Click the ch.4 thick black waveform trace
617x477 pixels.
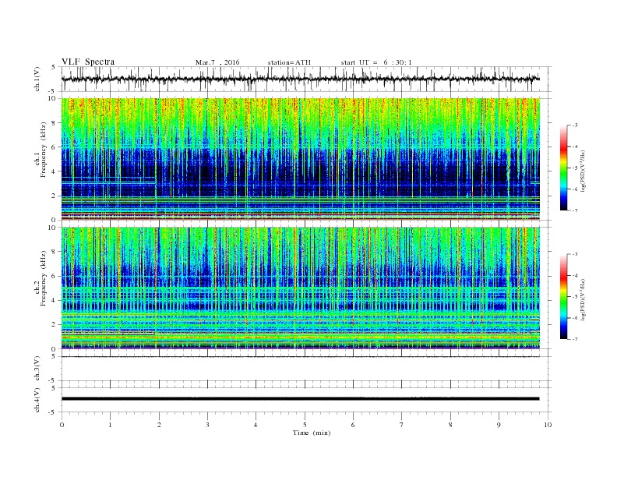click(x=300, y=399)
